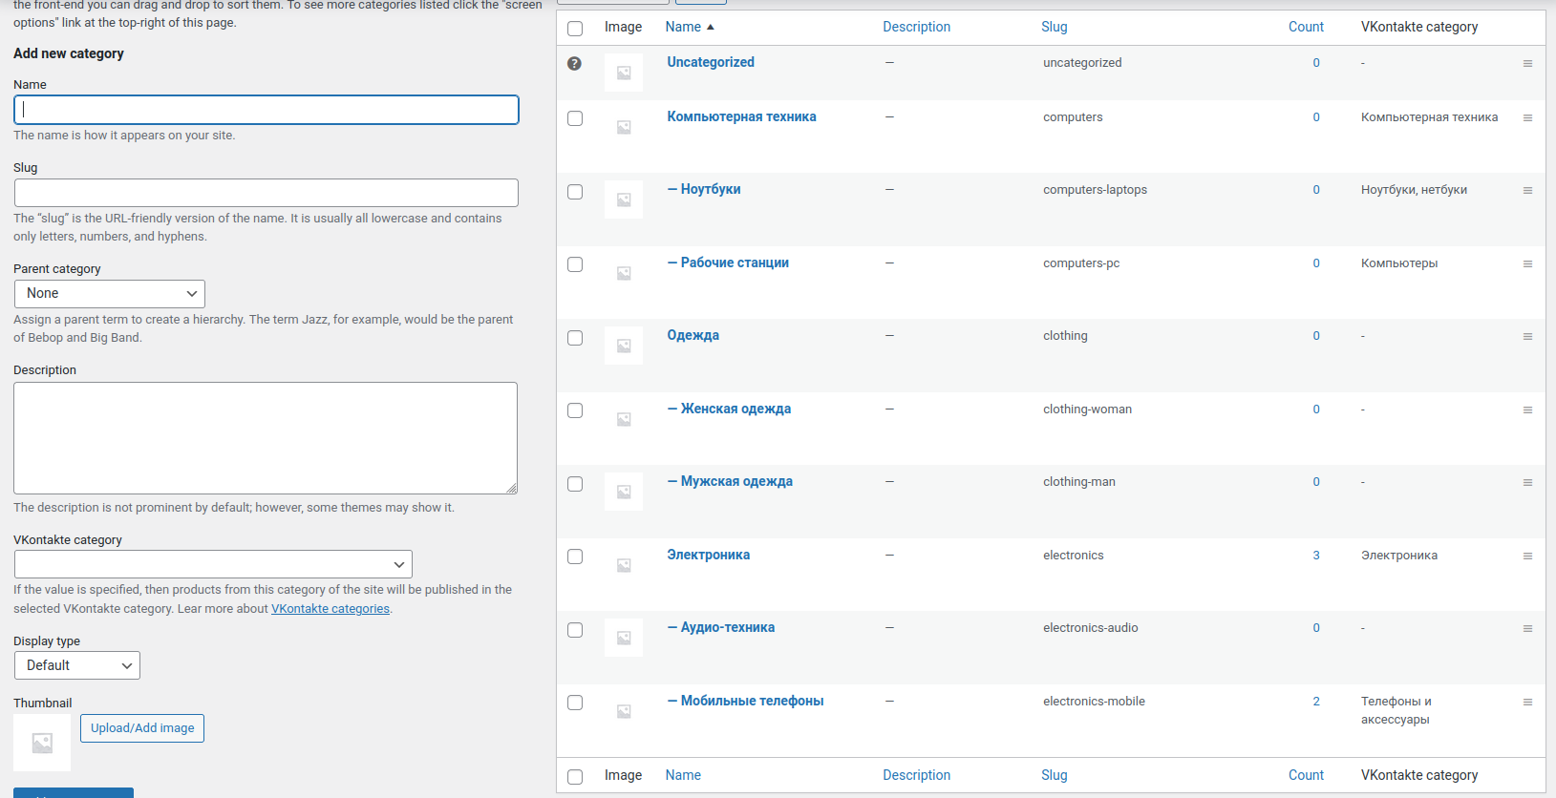This screenshot has height=798, width=1556.
Task: Sort by the Description column header
Action: tap(916, 27)
